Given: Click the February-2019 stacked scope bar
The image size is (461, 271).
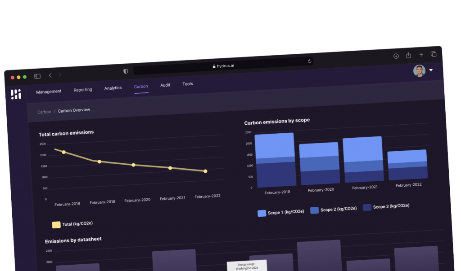Looking at the screenshot, I should pos(275,160).
